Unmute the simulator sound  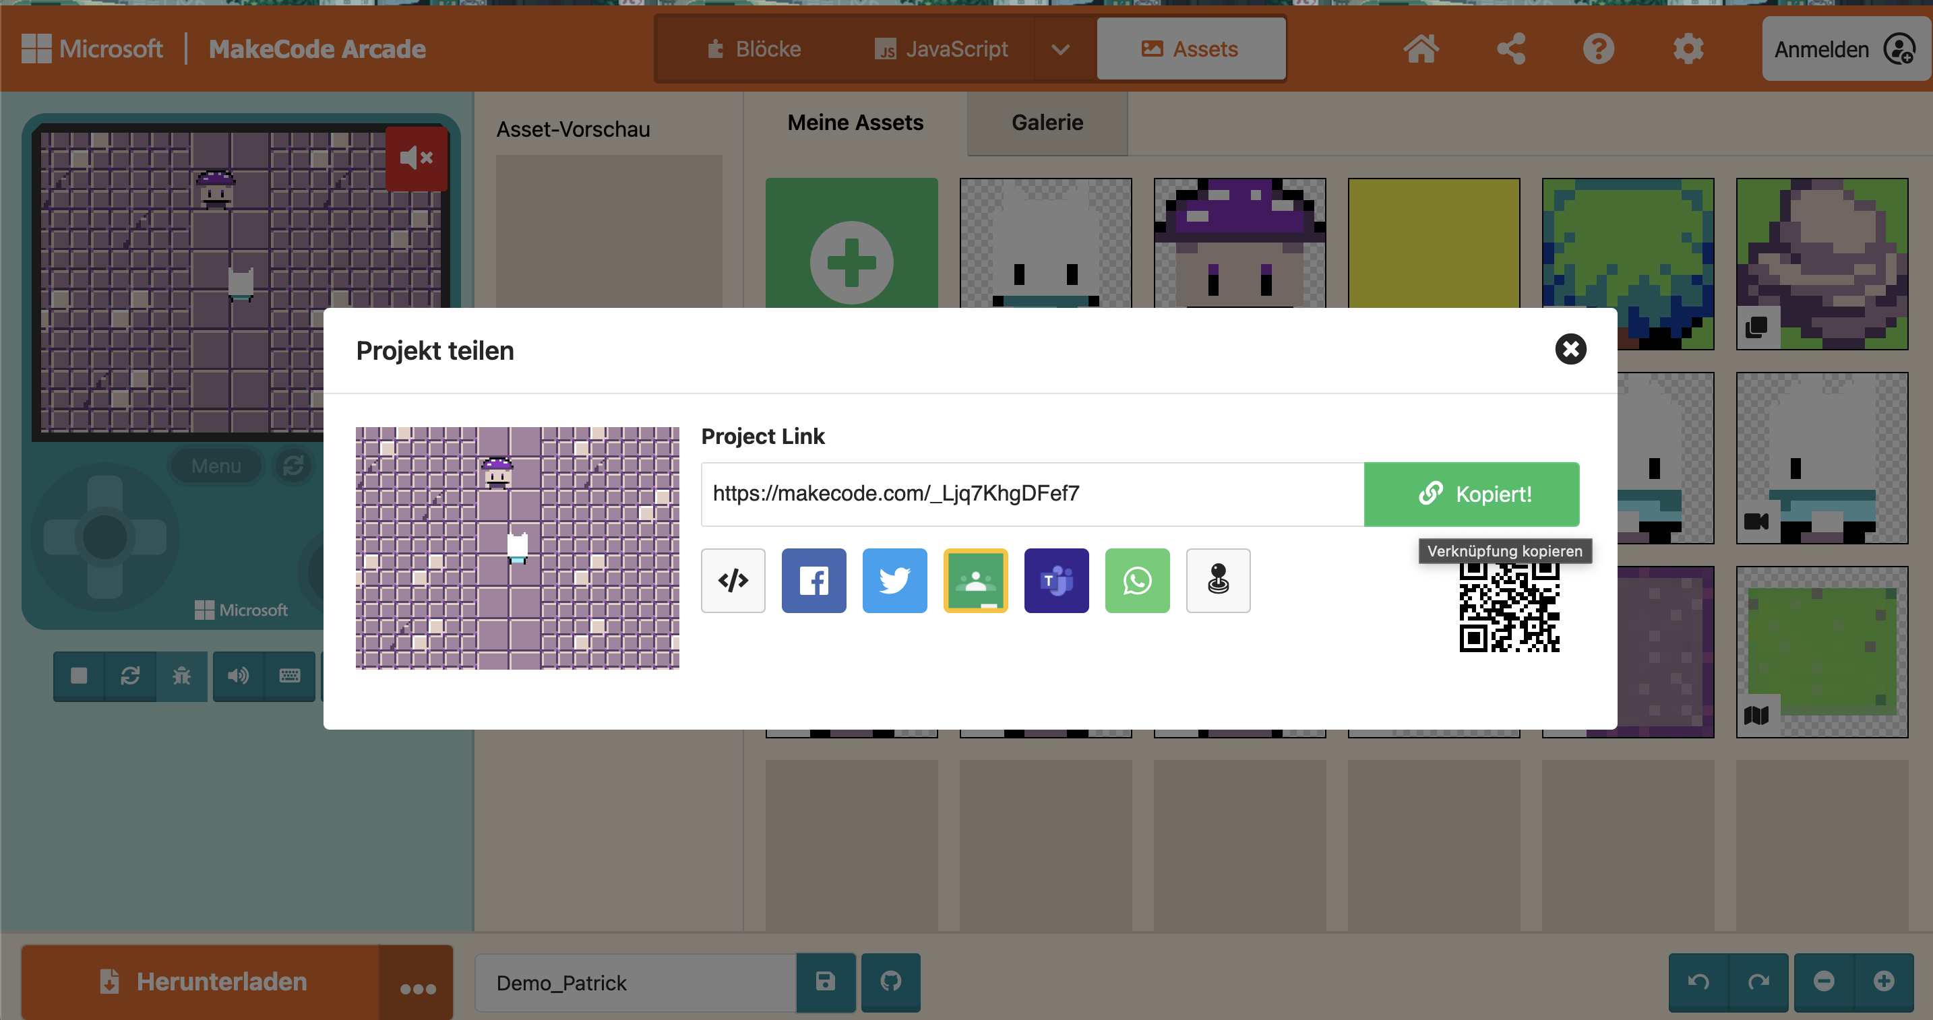(417, 158)
